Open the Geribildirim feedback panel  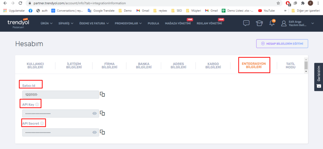(x=319, y=77)
